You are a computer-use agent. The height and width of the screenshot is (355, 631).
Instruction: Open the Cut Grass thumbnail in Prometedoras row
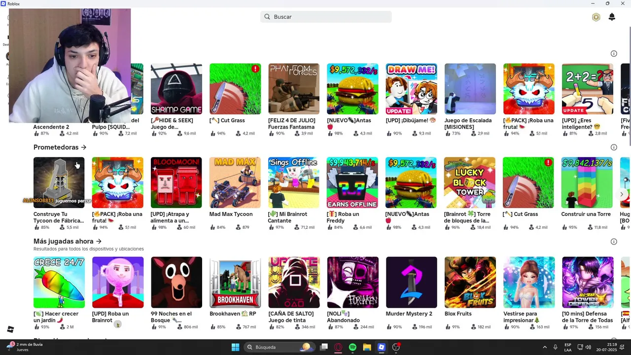point(528,182)
